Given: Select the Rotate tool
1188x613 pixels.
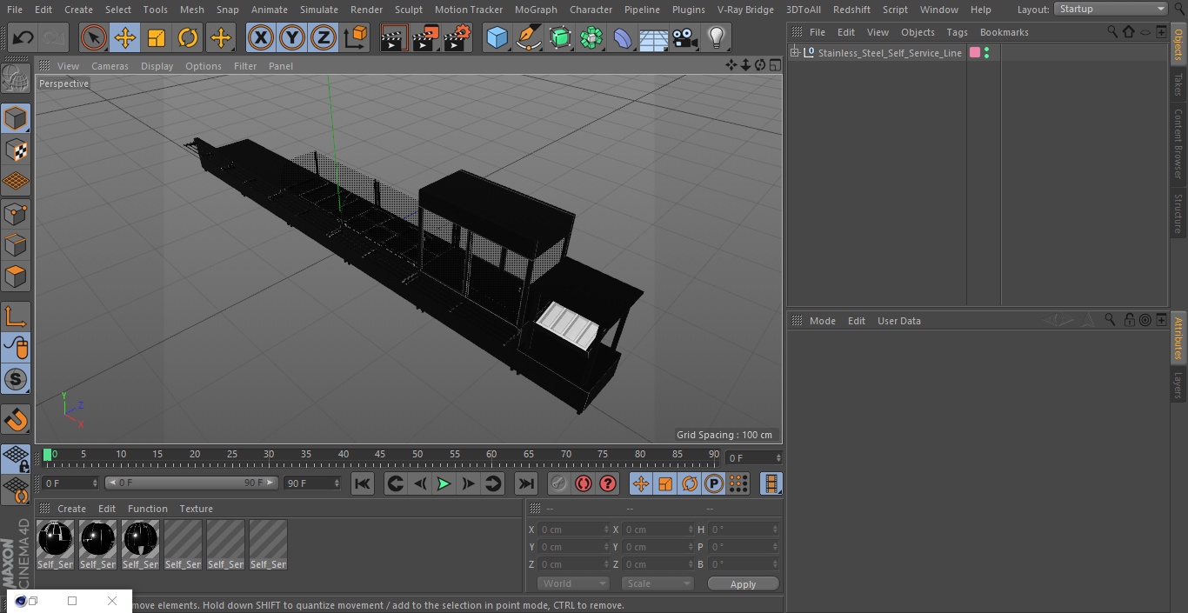Looking at the screenshot, I should pyautogui.click(x=188, y=37).
